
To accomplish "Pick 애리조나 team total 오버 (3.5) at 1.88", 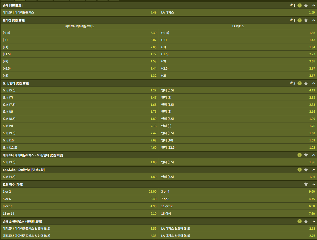I will click(80, 162).
